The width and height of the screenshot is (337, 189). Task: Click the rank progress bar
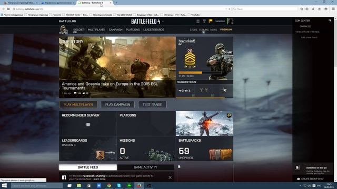click(200, 72)
